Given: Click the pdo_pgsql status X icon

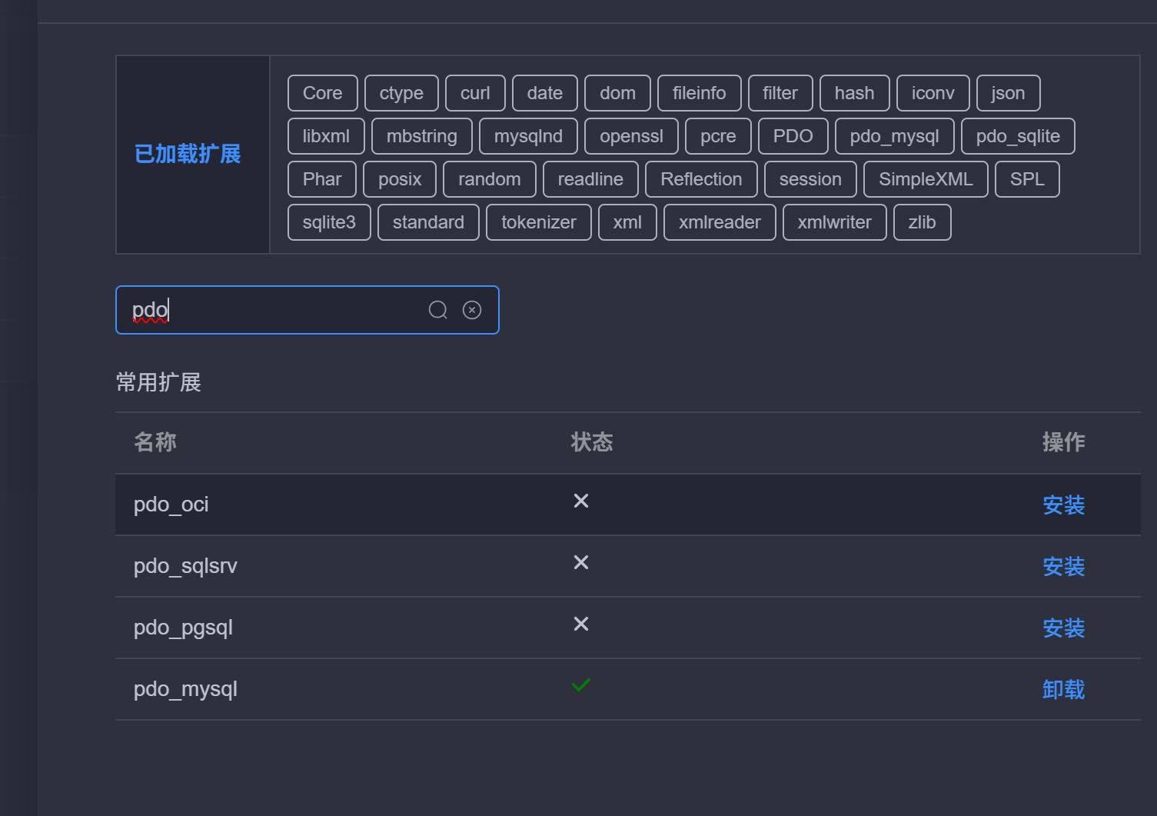Looking at the screenshot, I should click(581, 624).
